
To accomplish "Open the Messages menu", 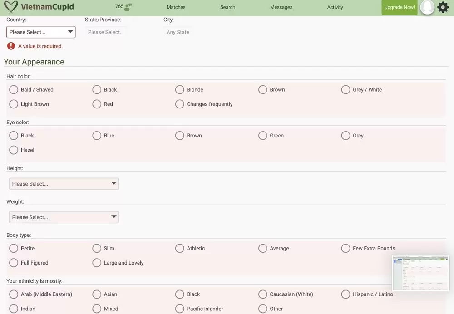I will 281,7.
